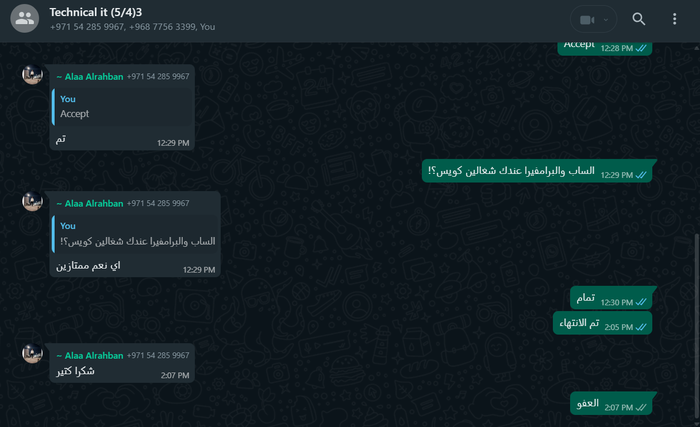This screenshot has width=700, height=427.
Task: Click the member list subtitle under group name
Action: pyautogui.click(x=132, y=27)
